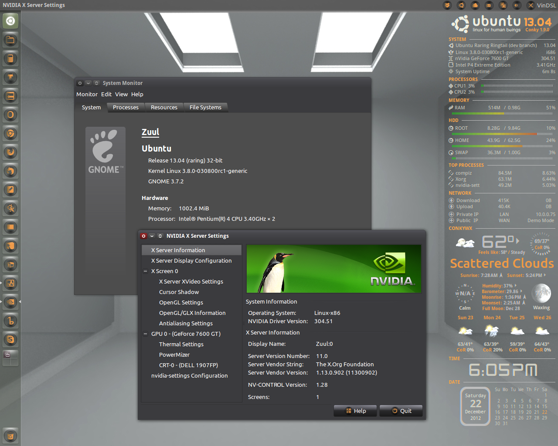The image size is (558, 446).
Task: Open the Edit menu in System Monitor
Action: pos(106,94)
